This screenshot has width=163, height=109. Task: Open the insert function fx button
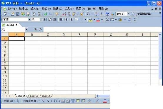tap(40, 29)
